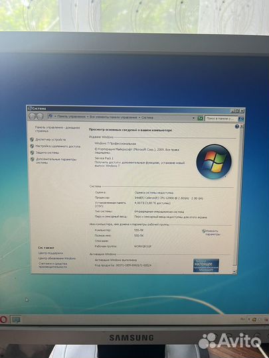Click the Service Pack 1 text

click(104, 158)
